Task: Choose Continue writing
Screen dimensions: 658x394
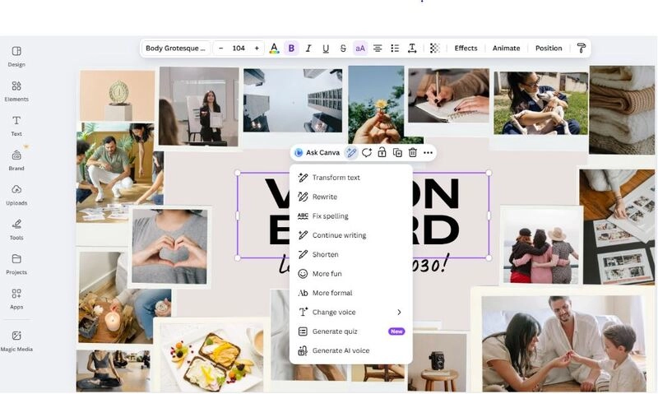Action: (351, 235)
